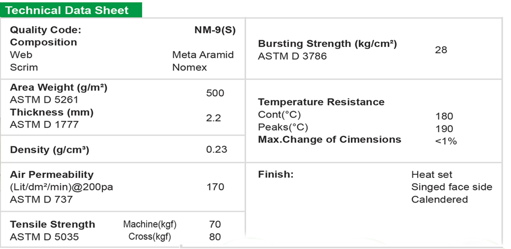This screenshot has height=249, width=511.
Task: Select the Singed face side finish text
Action: [452, 187]
